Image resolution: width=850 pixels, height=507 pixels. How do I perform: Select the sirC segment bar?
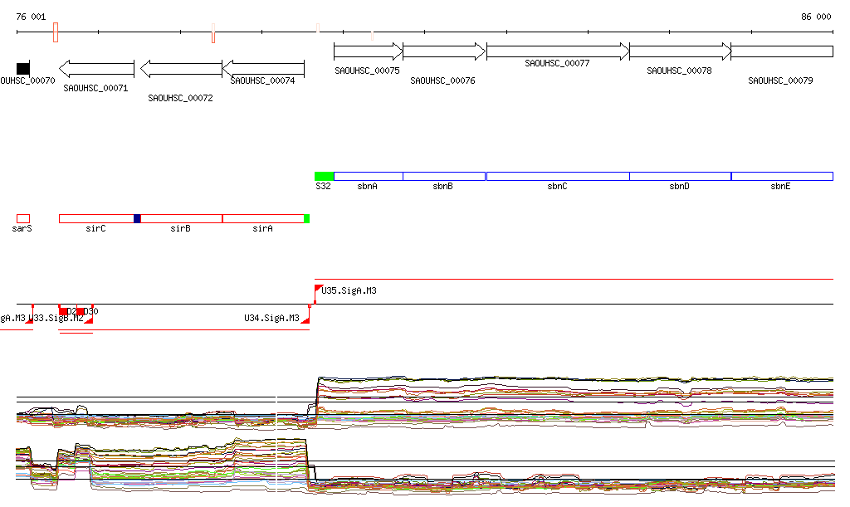tap(95, 218)
